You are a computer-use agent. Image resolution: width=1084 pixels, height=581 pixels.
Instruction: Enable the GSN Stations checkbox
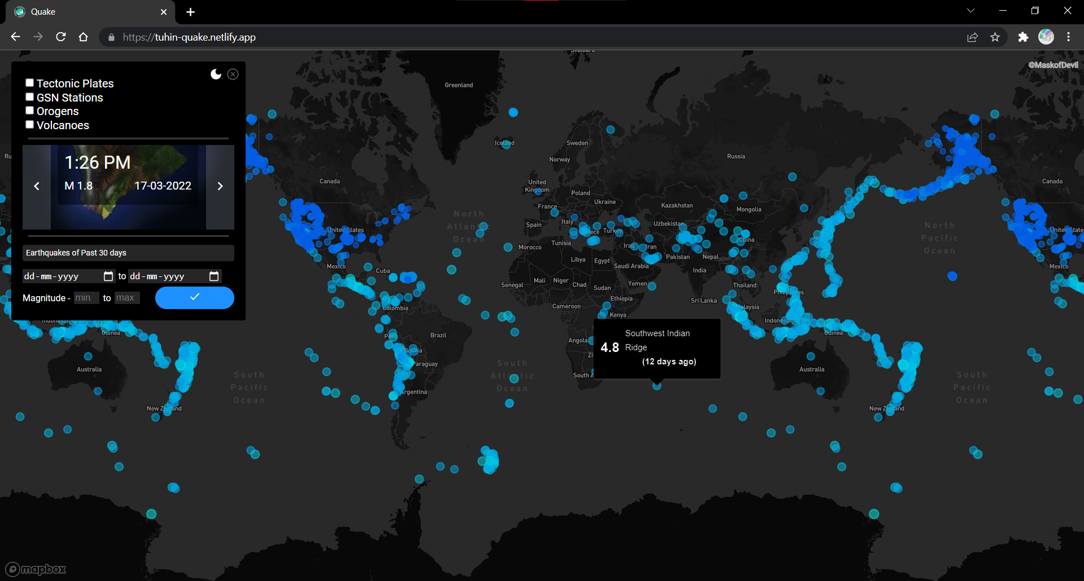(30, 97)
